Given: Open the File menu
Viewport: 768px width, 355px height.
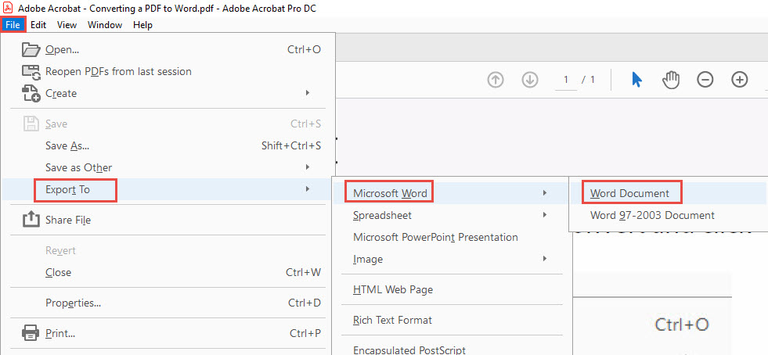Looking at the screenshot, I should (x=13, y=25).
